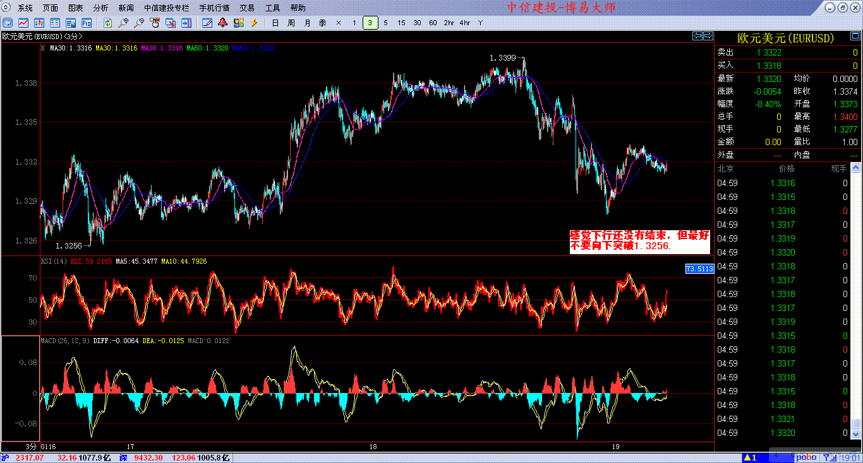The height and width of the screenshot is (463, 863).
Task: Open the drawing pencil tool icon
Action: 207,23
